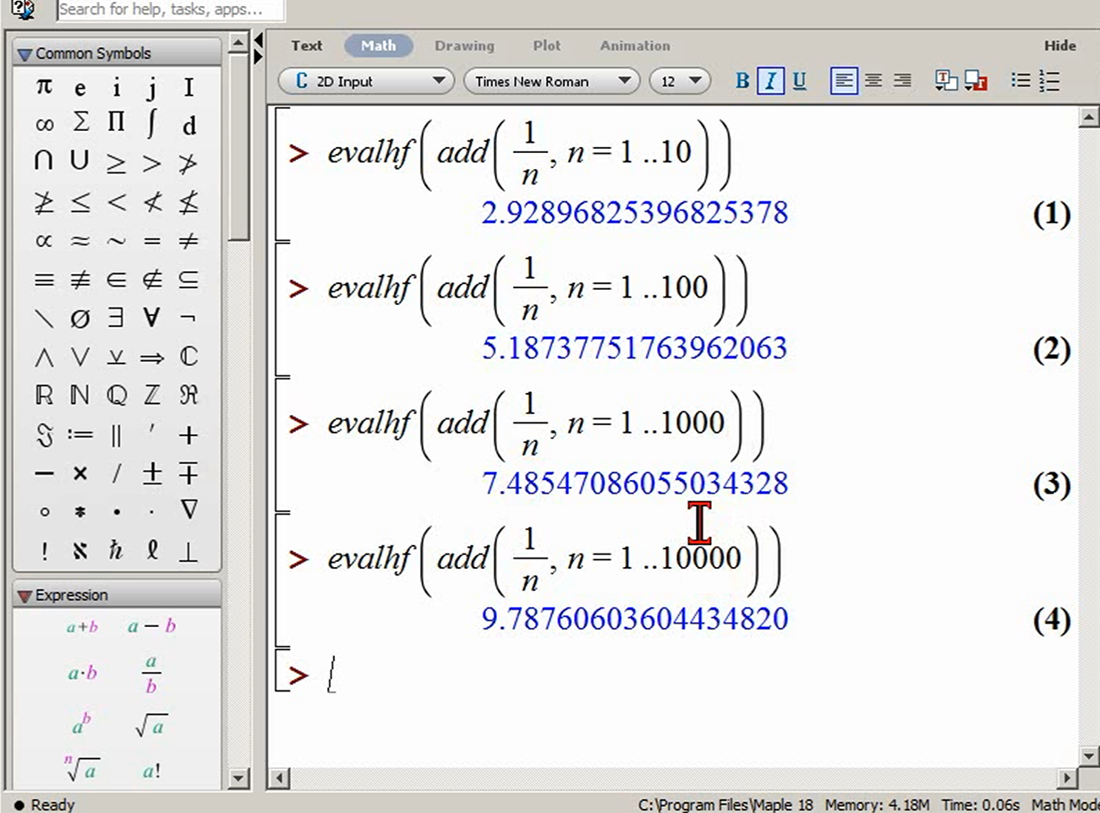Switch to the Plot tab
Image resolution: width=1100 pixels, height=813 pixels.
click(546, 46)
